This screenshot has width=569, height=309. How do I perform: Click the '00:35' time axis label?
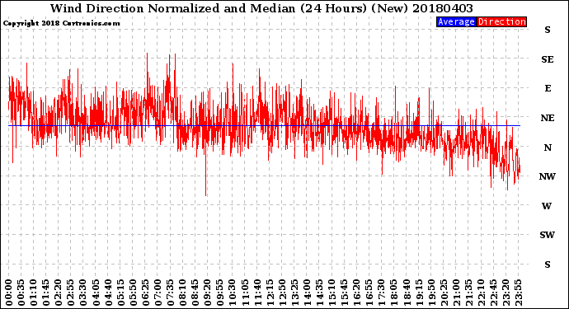tap(21, 293)
